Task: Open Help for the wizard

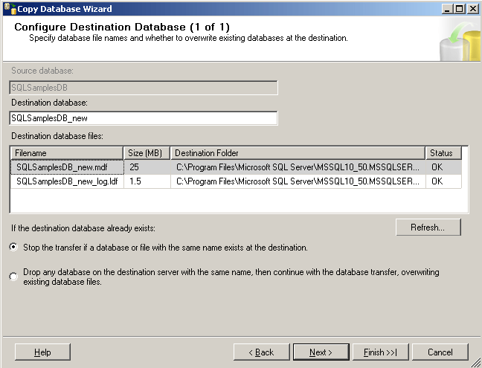Action: (x=42, y=352)
